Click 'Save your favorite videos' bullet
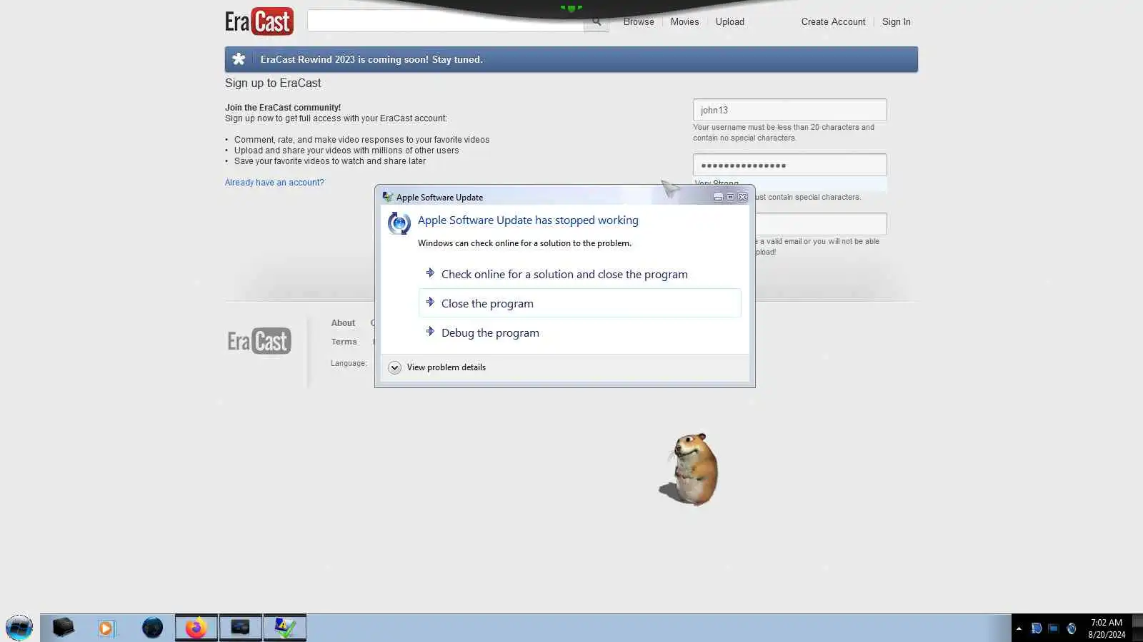 pyautogui.click(x=330, y=161)
